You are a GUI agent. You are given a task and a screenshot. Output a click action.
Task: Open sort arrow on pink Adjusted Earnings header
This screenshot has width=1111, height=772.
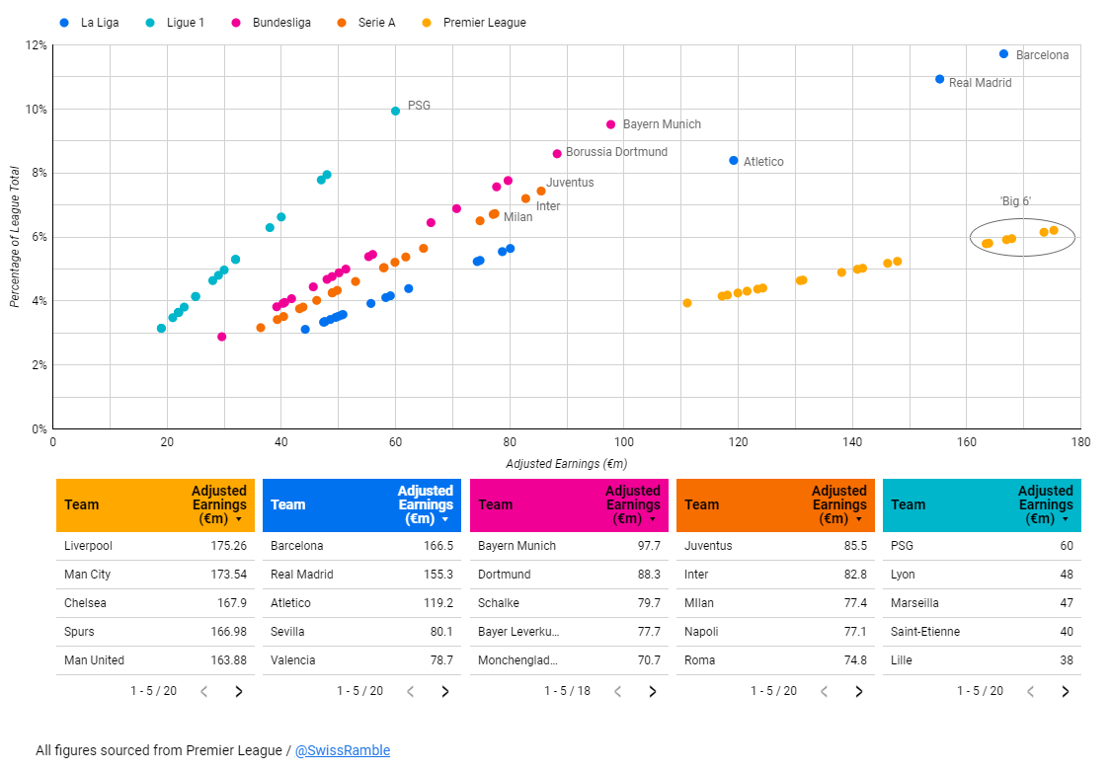tap(653, 519)
